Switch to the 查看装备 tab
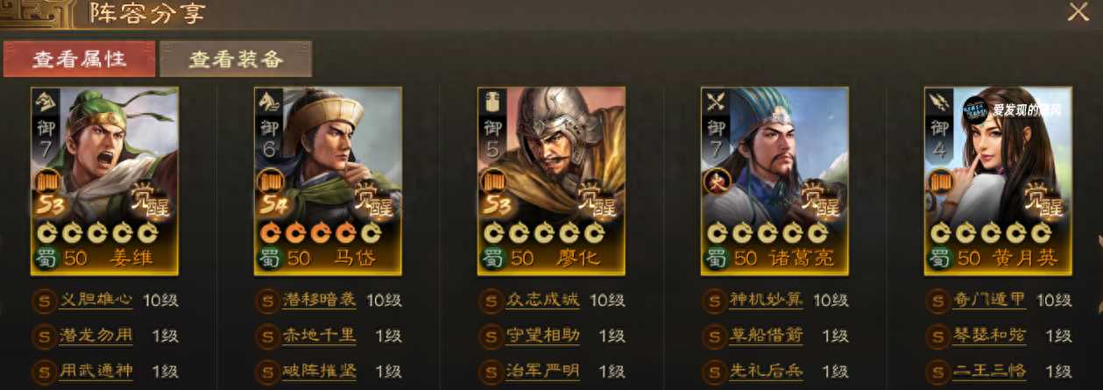 coord(237,60)
